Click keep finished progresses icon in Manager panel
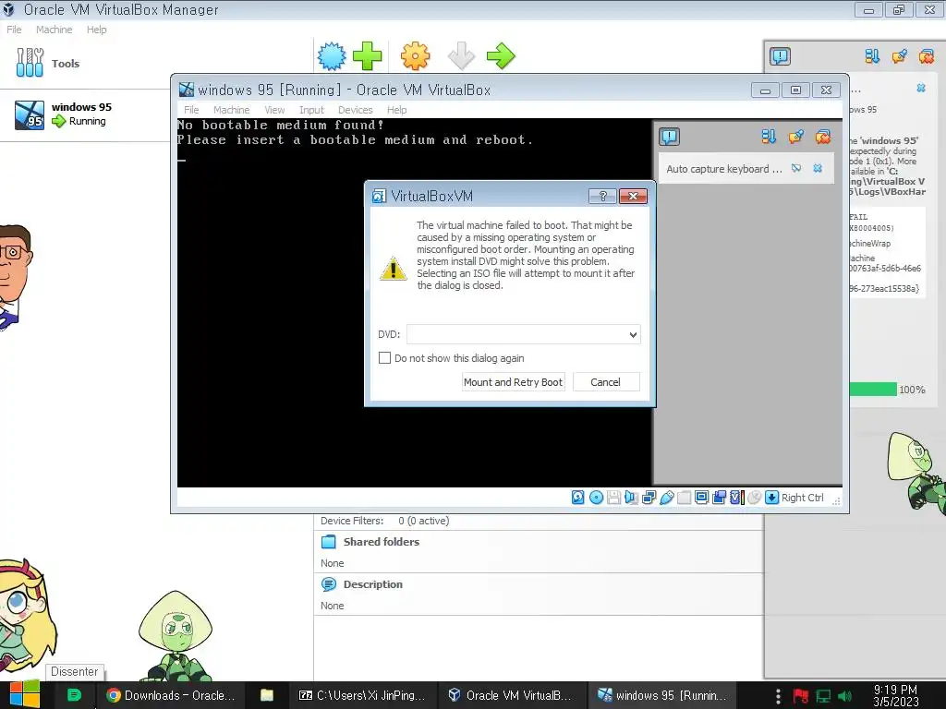This screenshot has width=946, height=709. coord(899,56)
